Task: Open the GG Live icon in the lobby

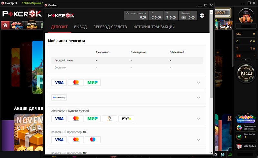Action: coord(225,25)
